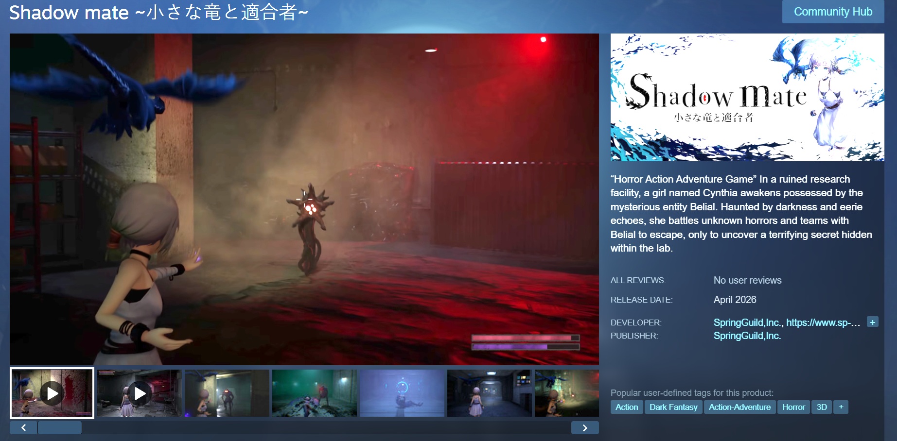Click the 'DEVELOPER:' label
Screen dimensions: 897x441
(636, 323)
